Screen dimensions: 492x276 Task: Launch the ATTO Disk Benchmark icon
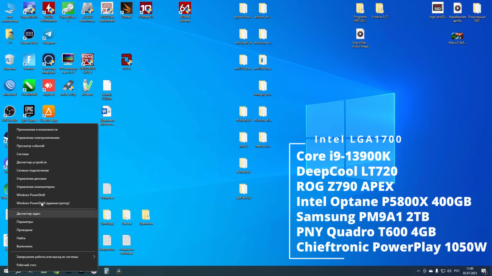click(107, 9)
